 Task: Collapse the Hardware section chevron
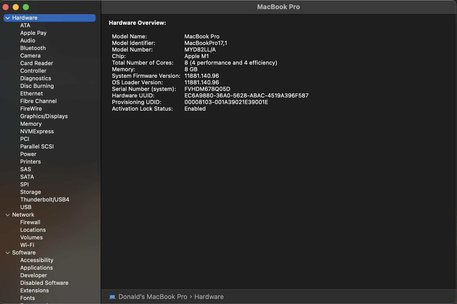(x=8, y=18)
